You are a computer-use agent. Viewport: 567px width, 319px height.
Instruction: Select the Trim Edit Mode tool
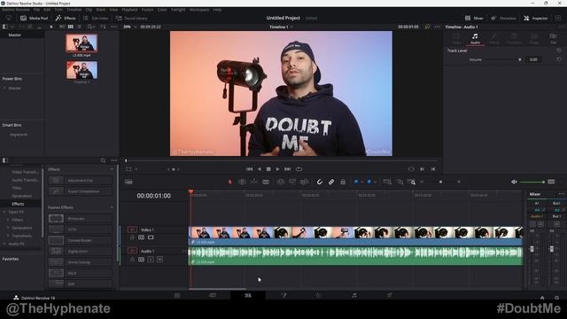click(x=242, y=182)
